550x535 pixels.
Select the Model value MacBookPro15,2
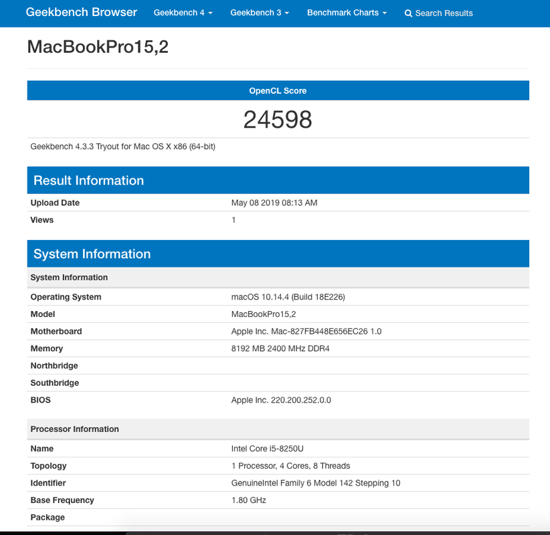pyautogui.click(x=264, y=314)
